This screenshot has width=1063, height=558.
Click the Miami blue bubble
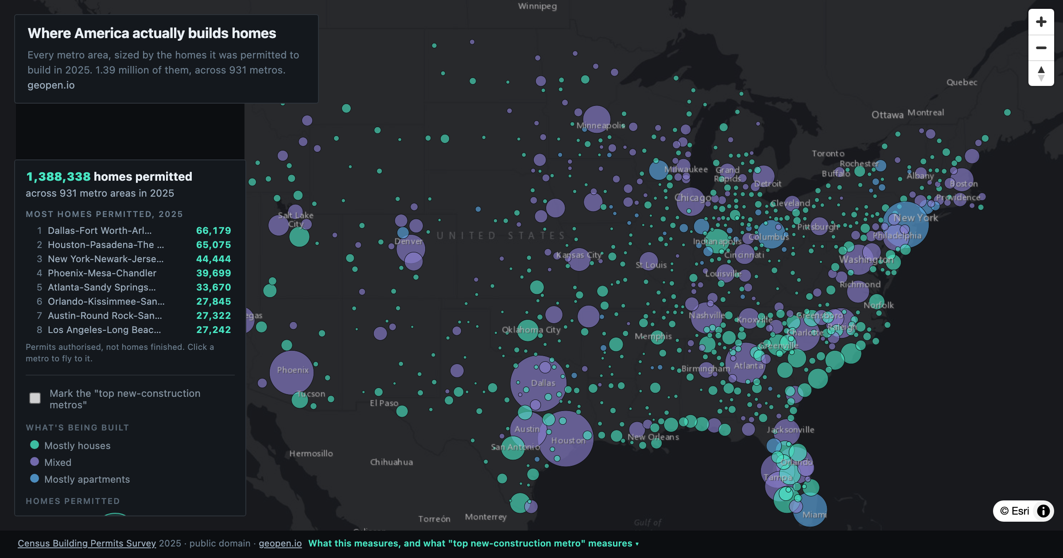point(810,510)
